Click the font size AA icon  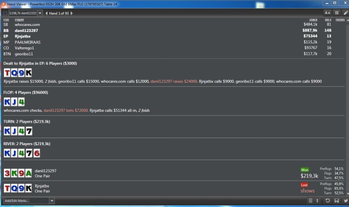328,13
